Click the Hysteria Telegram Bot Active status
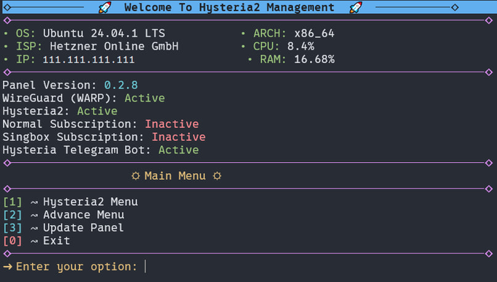This screenshot has height=282, width=497. [178, 150]
